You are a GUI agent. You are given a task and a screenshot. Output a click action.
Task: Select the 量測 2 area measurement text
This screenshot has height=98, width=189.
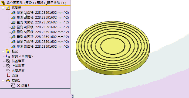click(43, 17)
